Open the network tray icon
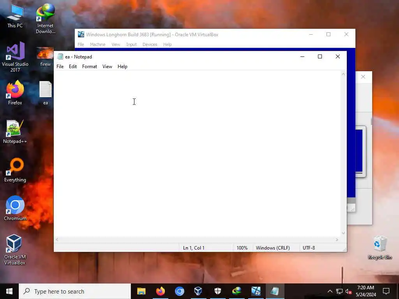This screenshot has width=399, height=299. tap(339, 291)
